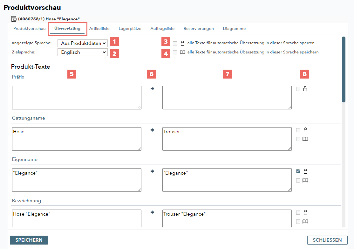Click the Bezeichnung translation field "Trouser "Elegance""
Screen dimensions: 354x249
pos(227,218)
